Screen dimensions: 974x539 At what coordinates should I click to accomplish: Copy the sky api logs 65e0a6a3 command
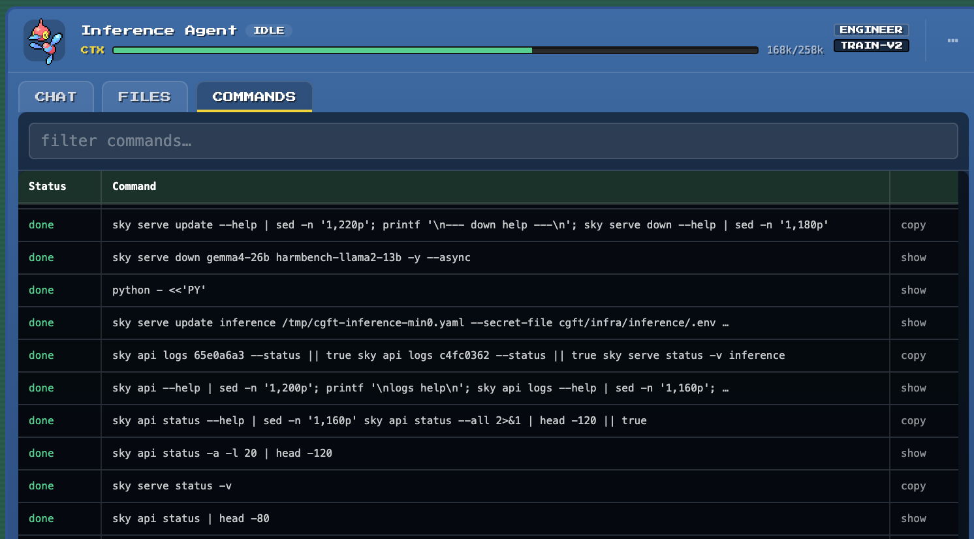tap(913, 356)
